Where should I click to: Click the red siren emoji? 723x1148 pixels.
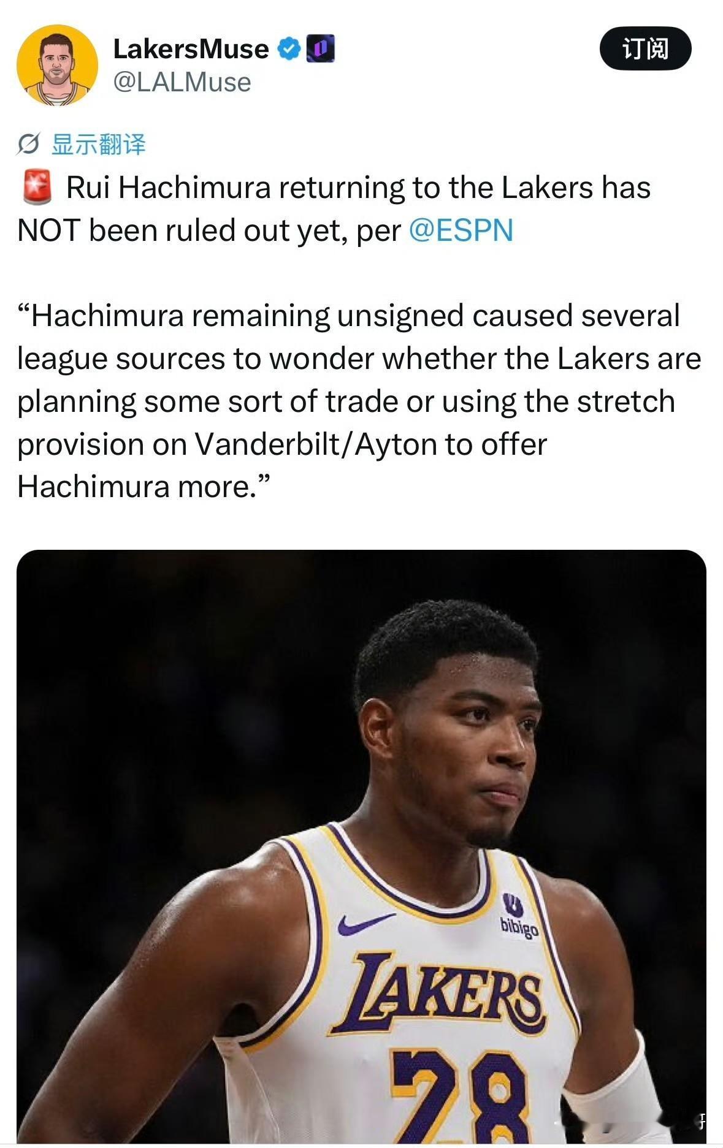click(37, 187)
